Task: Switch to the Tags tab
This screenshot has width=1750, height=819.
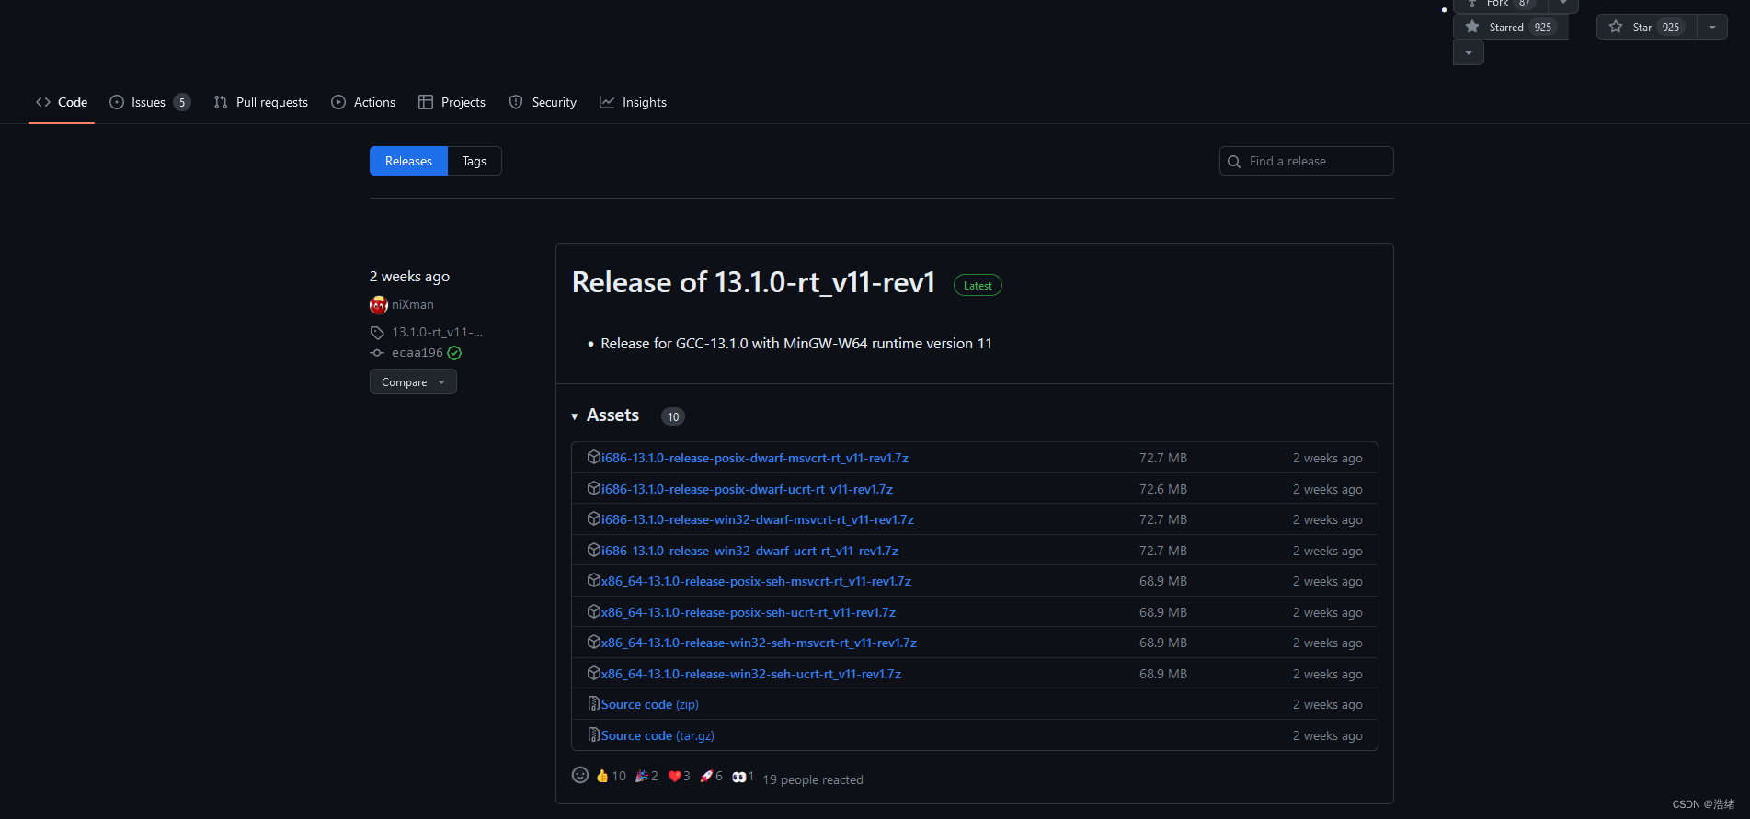Action: (474, 161)
